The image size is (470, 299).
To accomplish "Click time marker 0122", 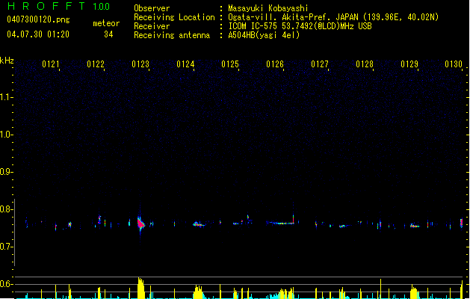I will [x=96, y=64].
